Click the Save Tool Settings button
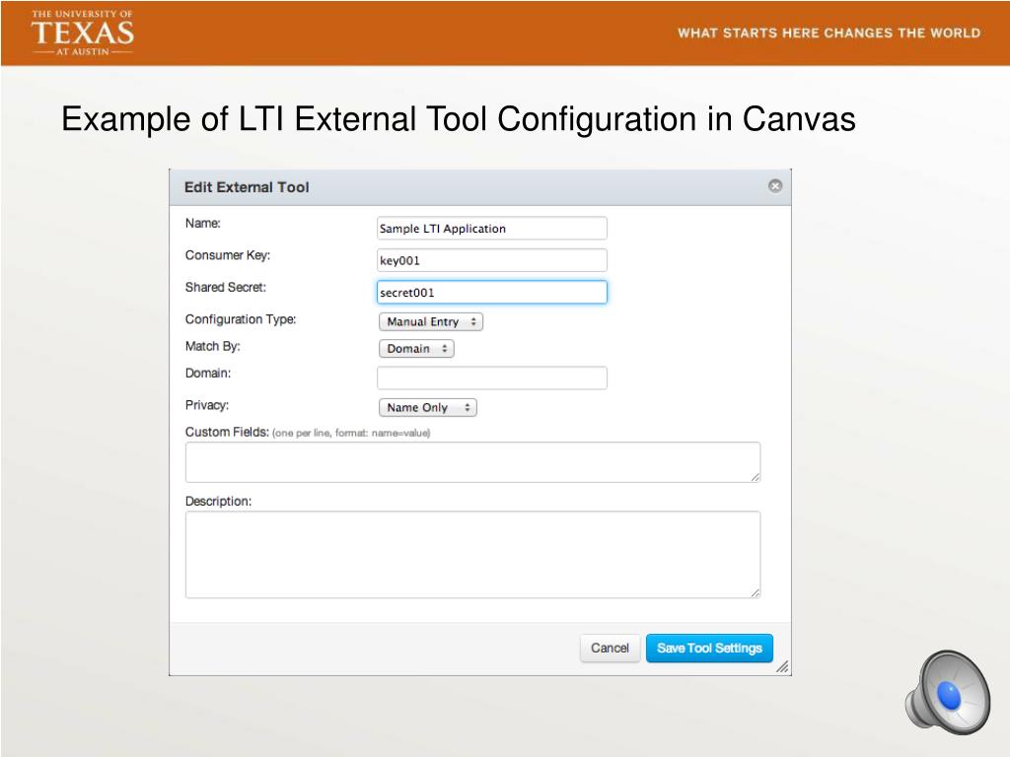The height and width of the screenshot is (757, 1010). [x=709, y=648]
